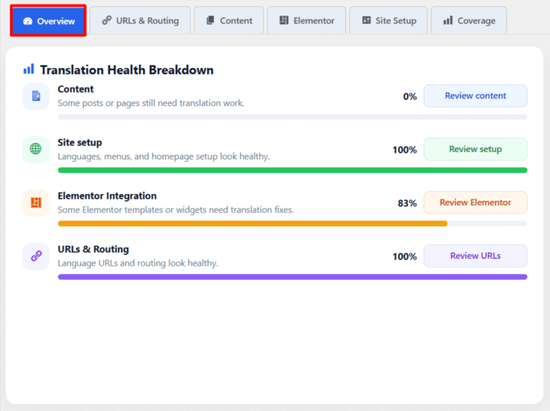The width and height of the screenshot is (550, 411).
Task: Click the 'URLs & Routing' row title in breakdown
Action: 93,249
